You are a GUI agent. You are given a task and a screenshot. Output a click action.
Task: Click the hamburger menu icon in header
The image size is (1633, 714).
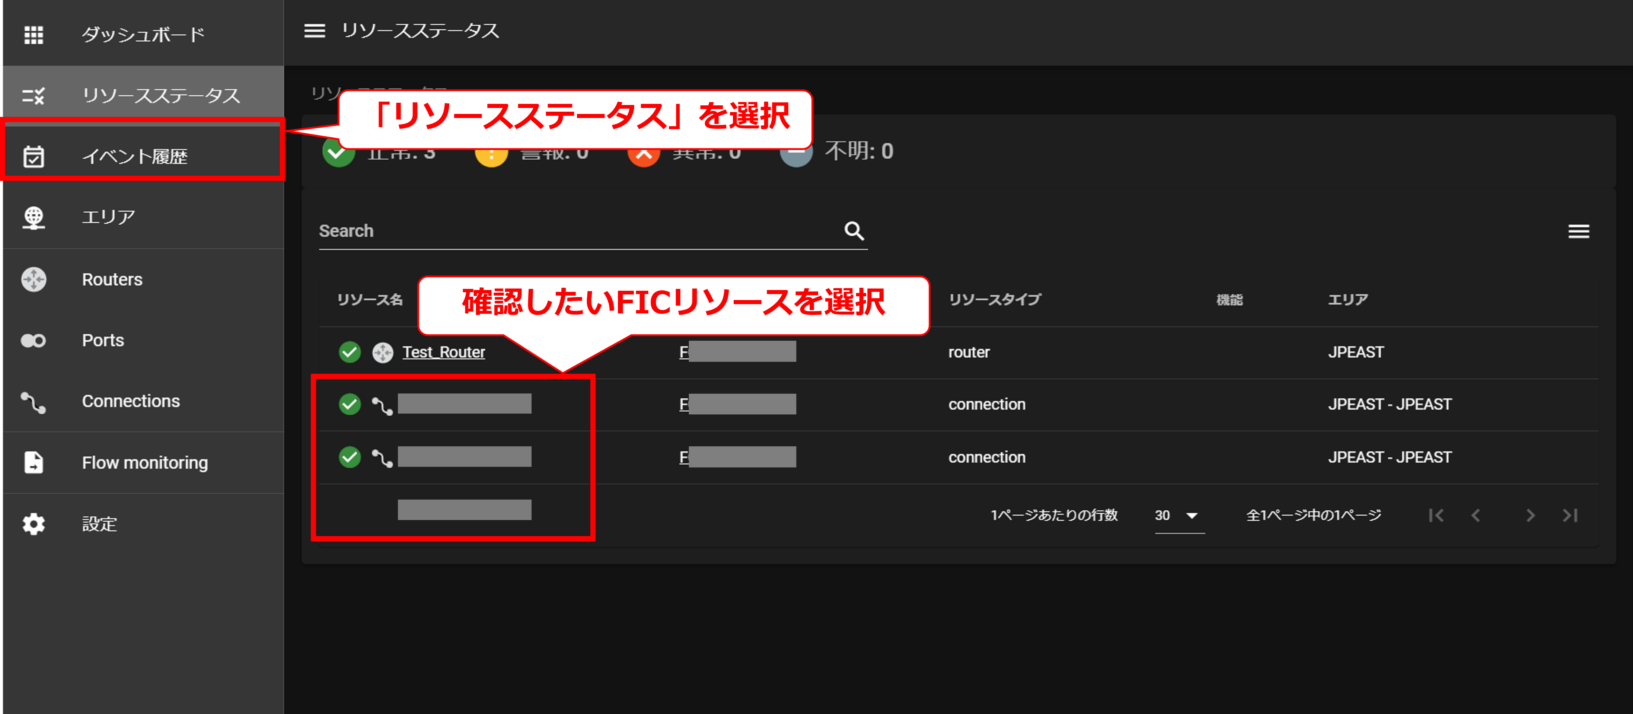(x=315, y=31)
